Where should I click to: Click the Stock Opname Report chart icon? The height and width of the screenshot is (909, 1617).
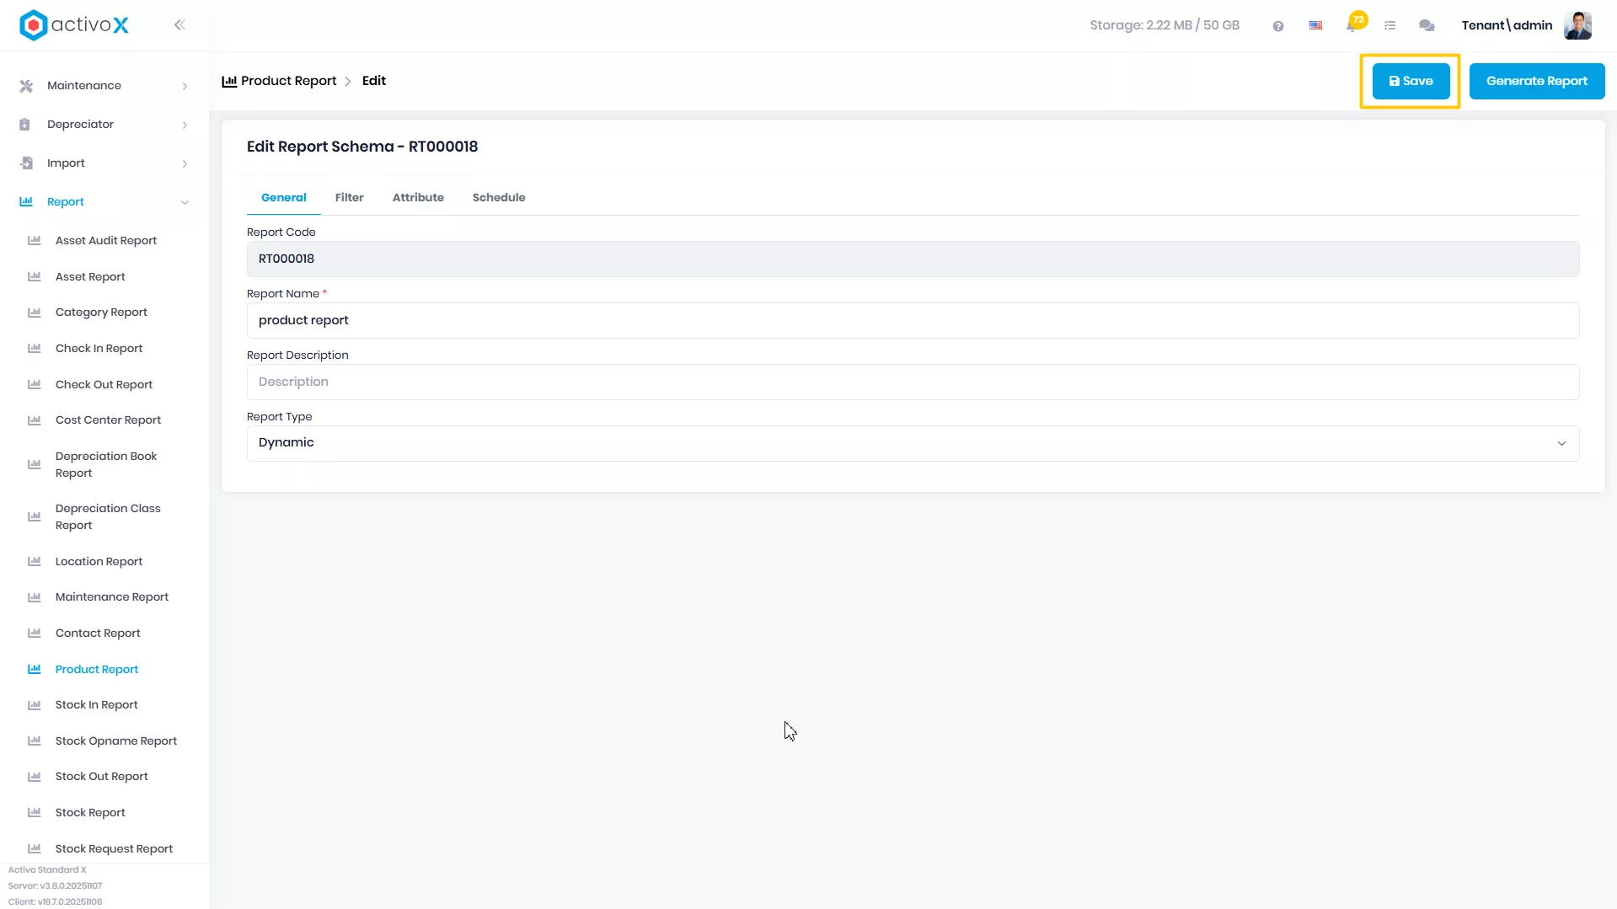point(35,741)
